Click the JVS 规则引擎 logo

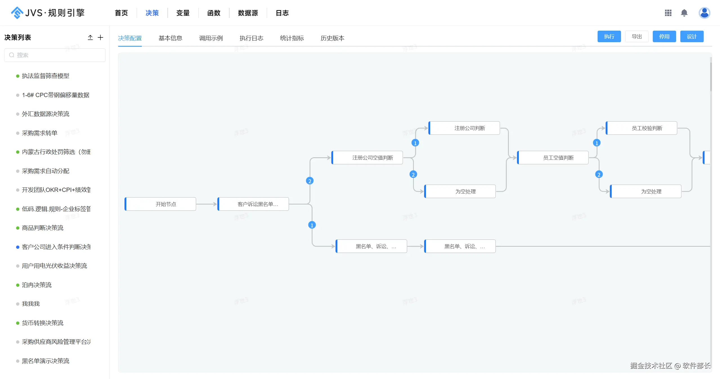(x=48, y=13)
